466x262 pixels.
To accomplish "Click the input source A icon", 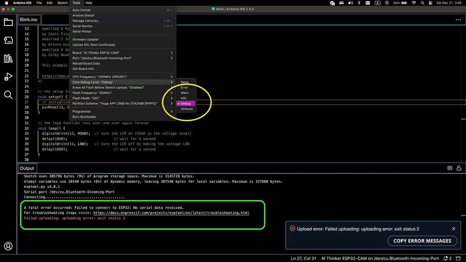I will pyautogui.click(x=377, y=3).
